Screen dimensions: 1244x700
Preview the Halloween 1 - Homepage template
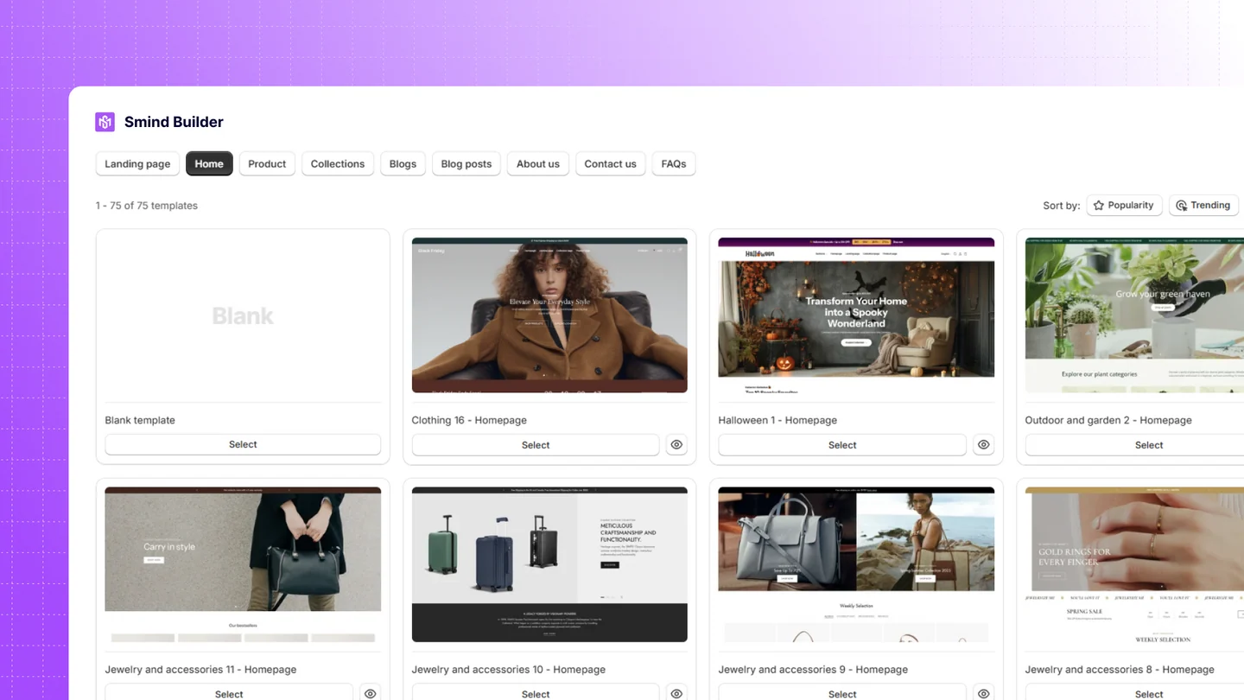point(983,445)
